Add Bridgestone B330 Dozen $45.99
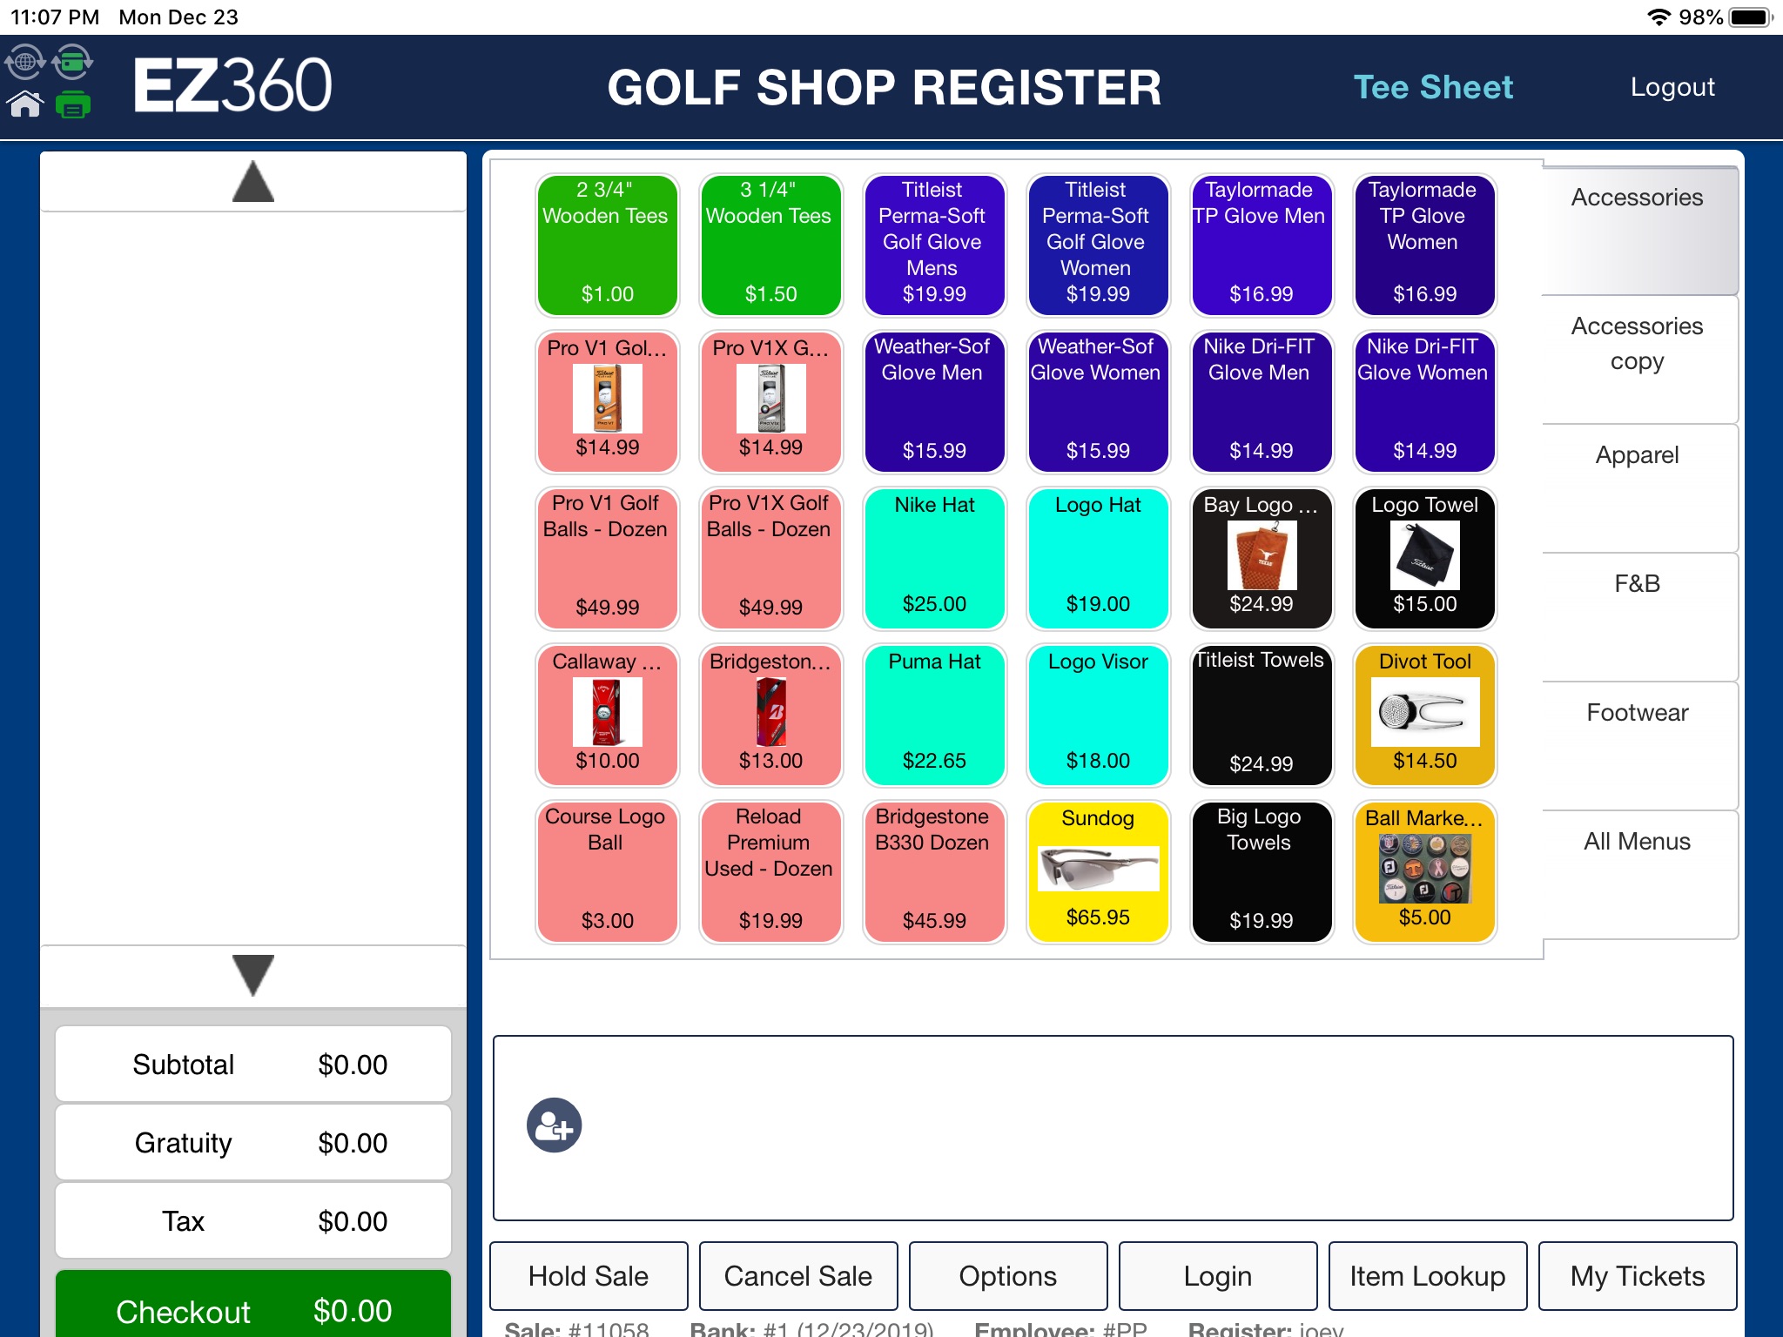 pyautogui.click(x=934, y=871)
